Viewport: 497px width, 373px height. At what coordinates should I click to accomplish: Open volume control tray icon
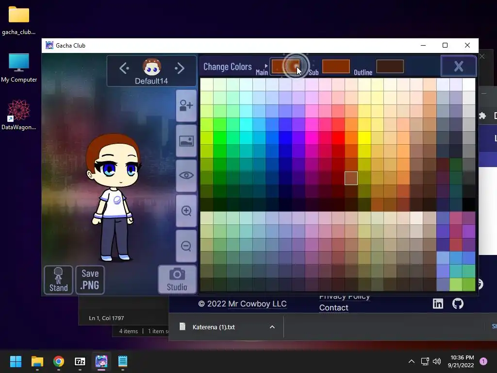(437, 361)
